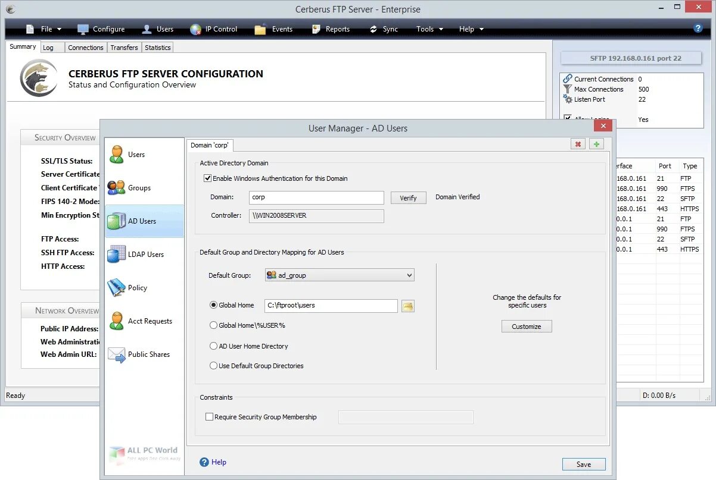The image size is (716, 480).
Task: Open the Help menu dropdown
Action: (x=471, y=29)
